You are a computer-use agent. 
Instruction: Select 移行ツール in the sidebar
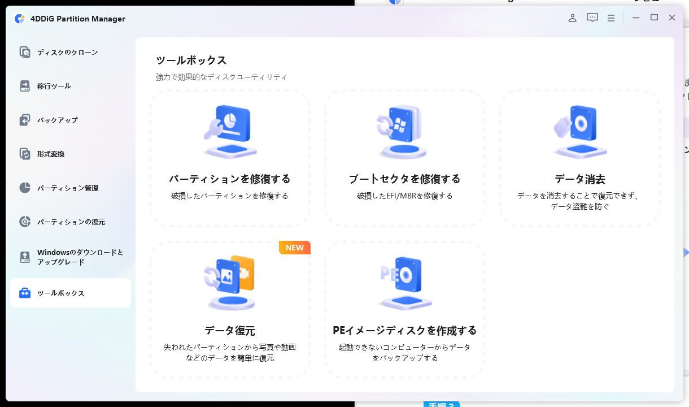[71, 86]
